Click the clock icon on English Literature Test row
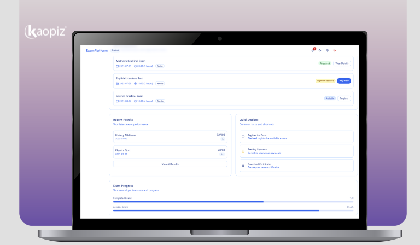Screen dimensions: 420x245 pos(135,84)
